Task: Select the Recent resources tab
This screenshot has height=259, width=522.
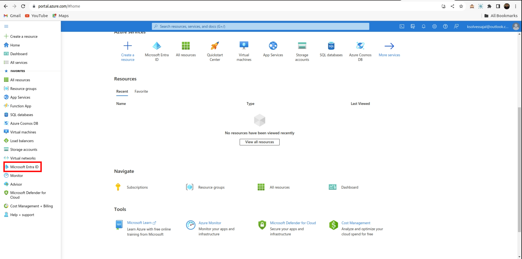Action: coord(122,91)
